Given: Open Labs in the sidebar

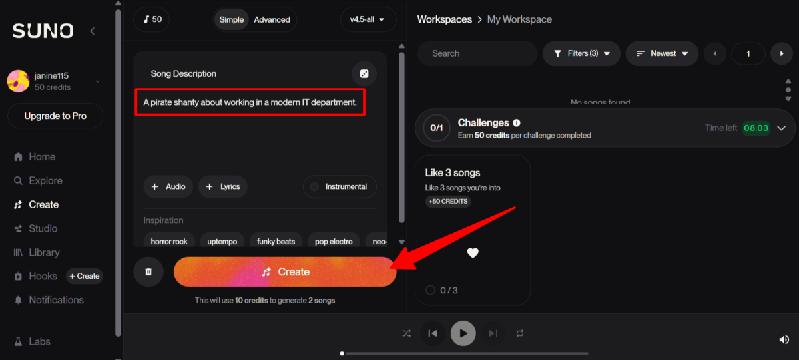Looking at the screenshot, I should [x=32, y=341].
